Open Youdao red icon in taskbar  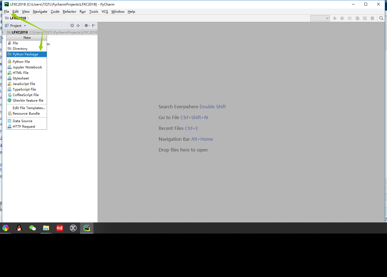(60, 228)
